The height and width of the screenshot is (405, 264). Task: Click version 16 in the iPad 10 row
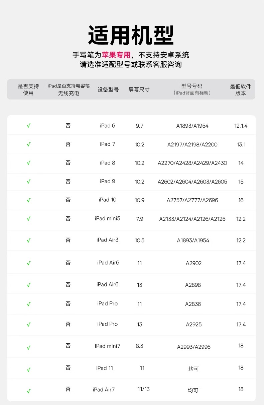click(x=241, y=200)
